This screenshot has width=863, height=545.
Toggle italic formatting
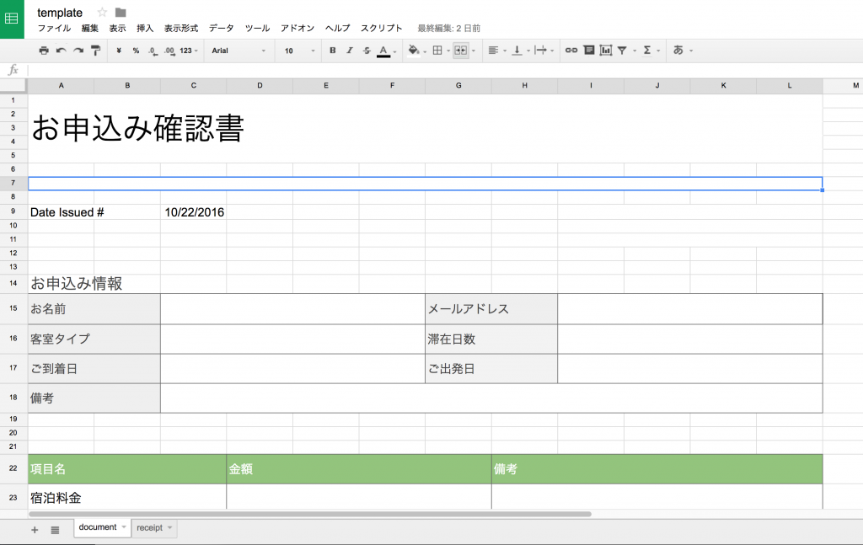click(350, 51)
